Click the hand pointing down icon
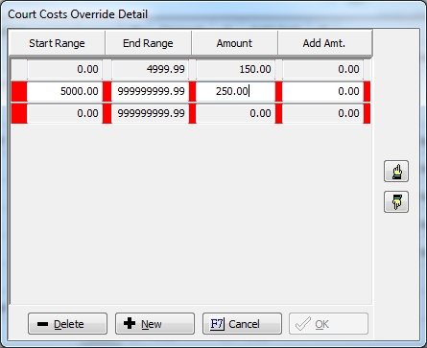 396,201
